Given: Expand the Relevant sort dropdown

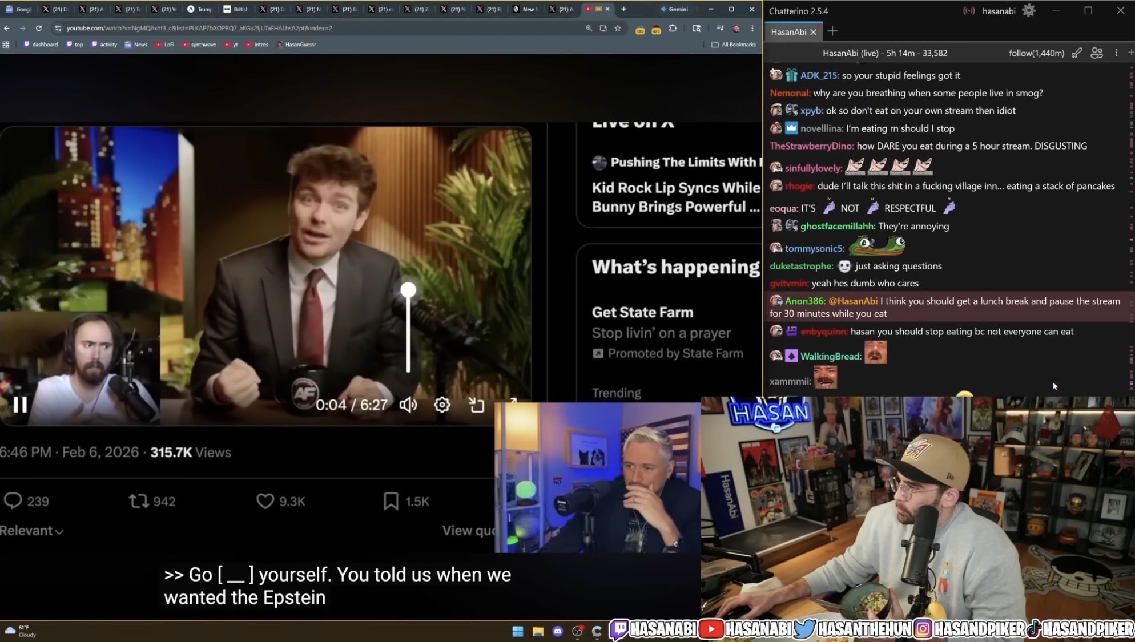Looking at the screenshot, I should (x=32, y=531).
